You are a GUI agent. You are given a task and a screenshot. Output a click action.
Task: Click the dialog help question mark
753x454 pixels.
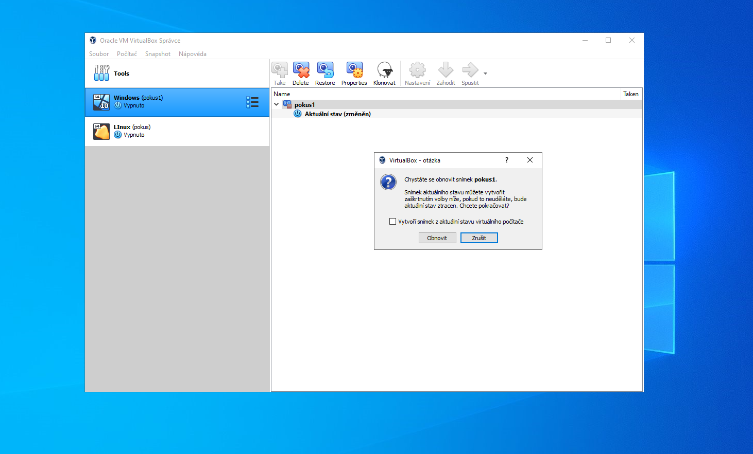tap(507, 160)
